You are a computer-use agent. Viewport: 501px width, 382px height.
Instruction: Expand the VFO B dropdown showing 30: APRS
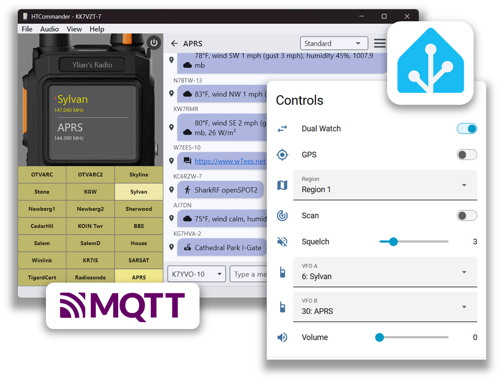point(385,307)
